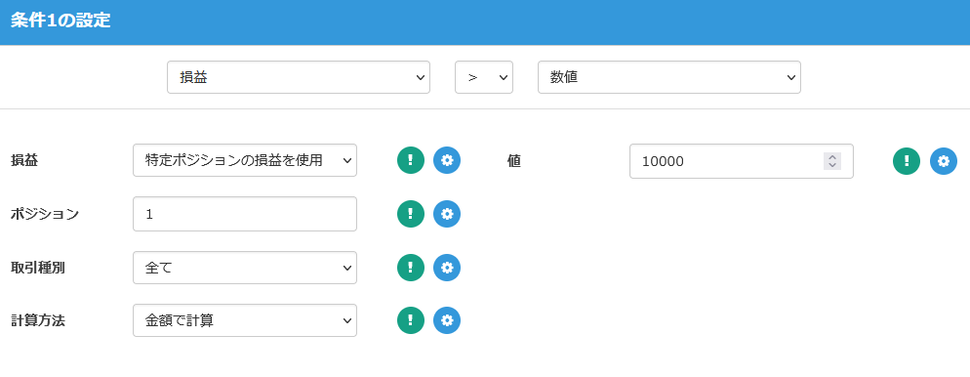This screenshot has height=377, width=970.
Task: Open the comparison operator > dropdown
Action: 484,77
